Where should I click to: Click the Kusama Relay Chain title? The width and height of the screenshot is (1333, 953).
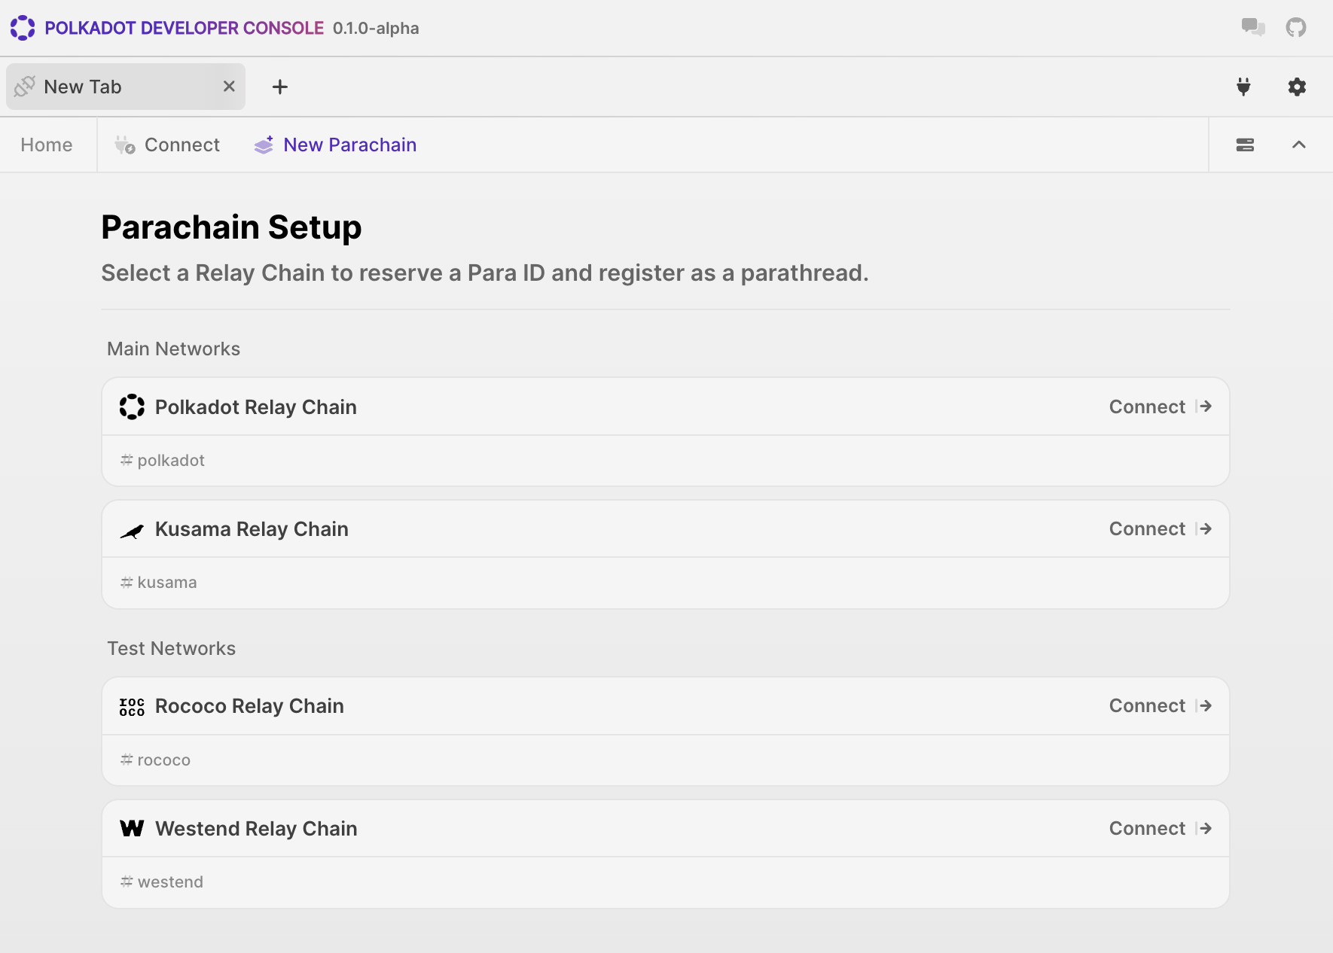252,529
